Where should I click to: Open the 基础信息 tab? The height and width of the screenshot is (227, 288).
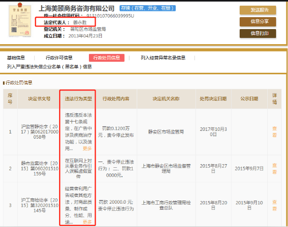click(x=16, y=58)
